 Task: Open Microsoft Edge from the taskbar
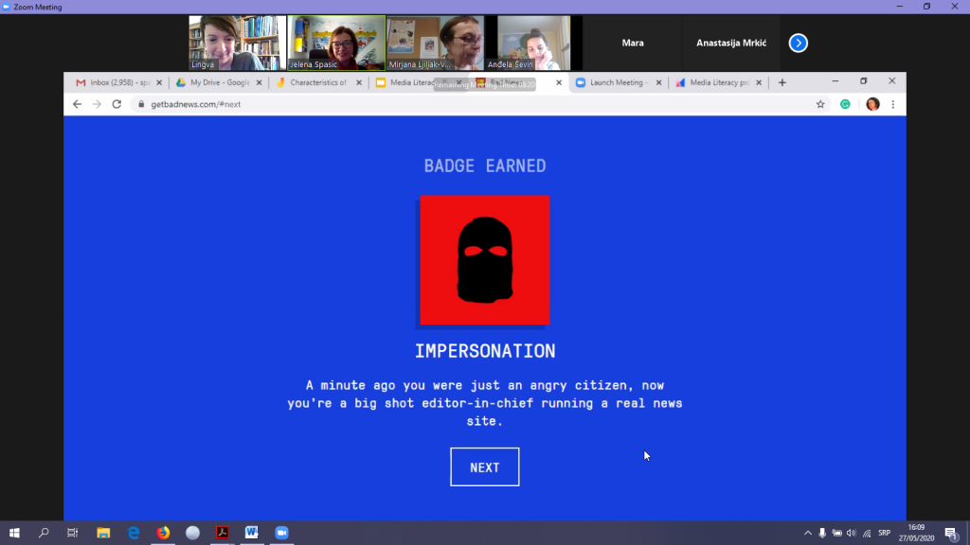[133, 533]
